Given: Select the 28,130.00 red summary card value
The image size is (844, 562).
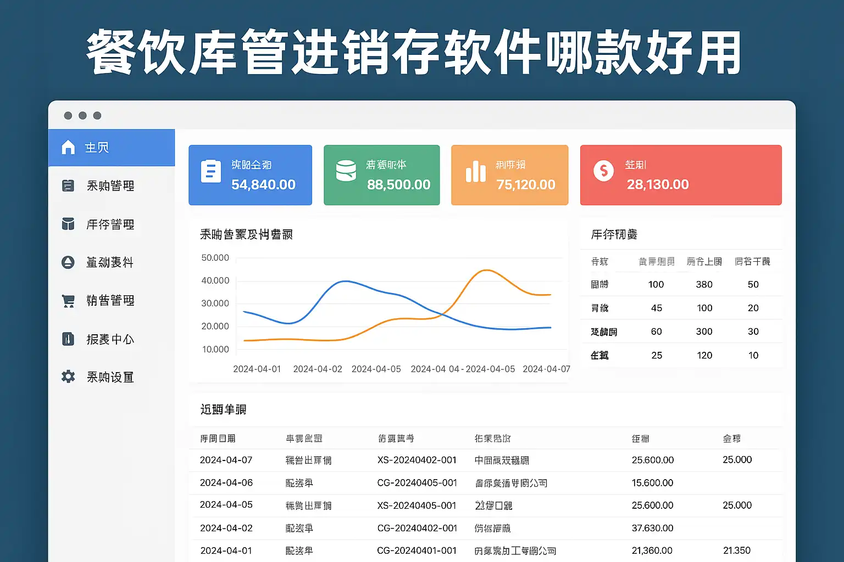Looking at the screenshot, I should pyautogui.click(x=658, y=185).
